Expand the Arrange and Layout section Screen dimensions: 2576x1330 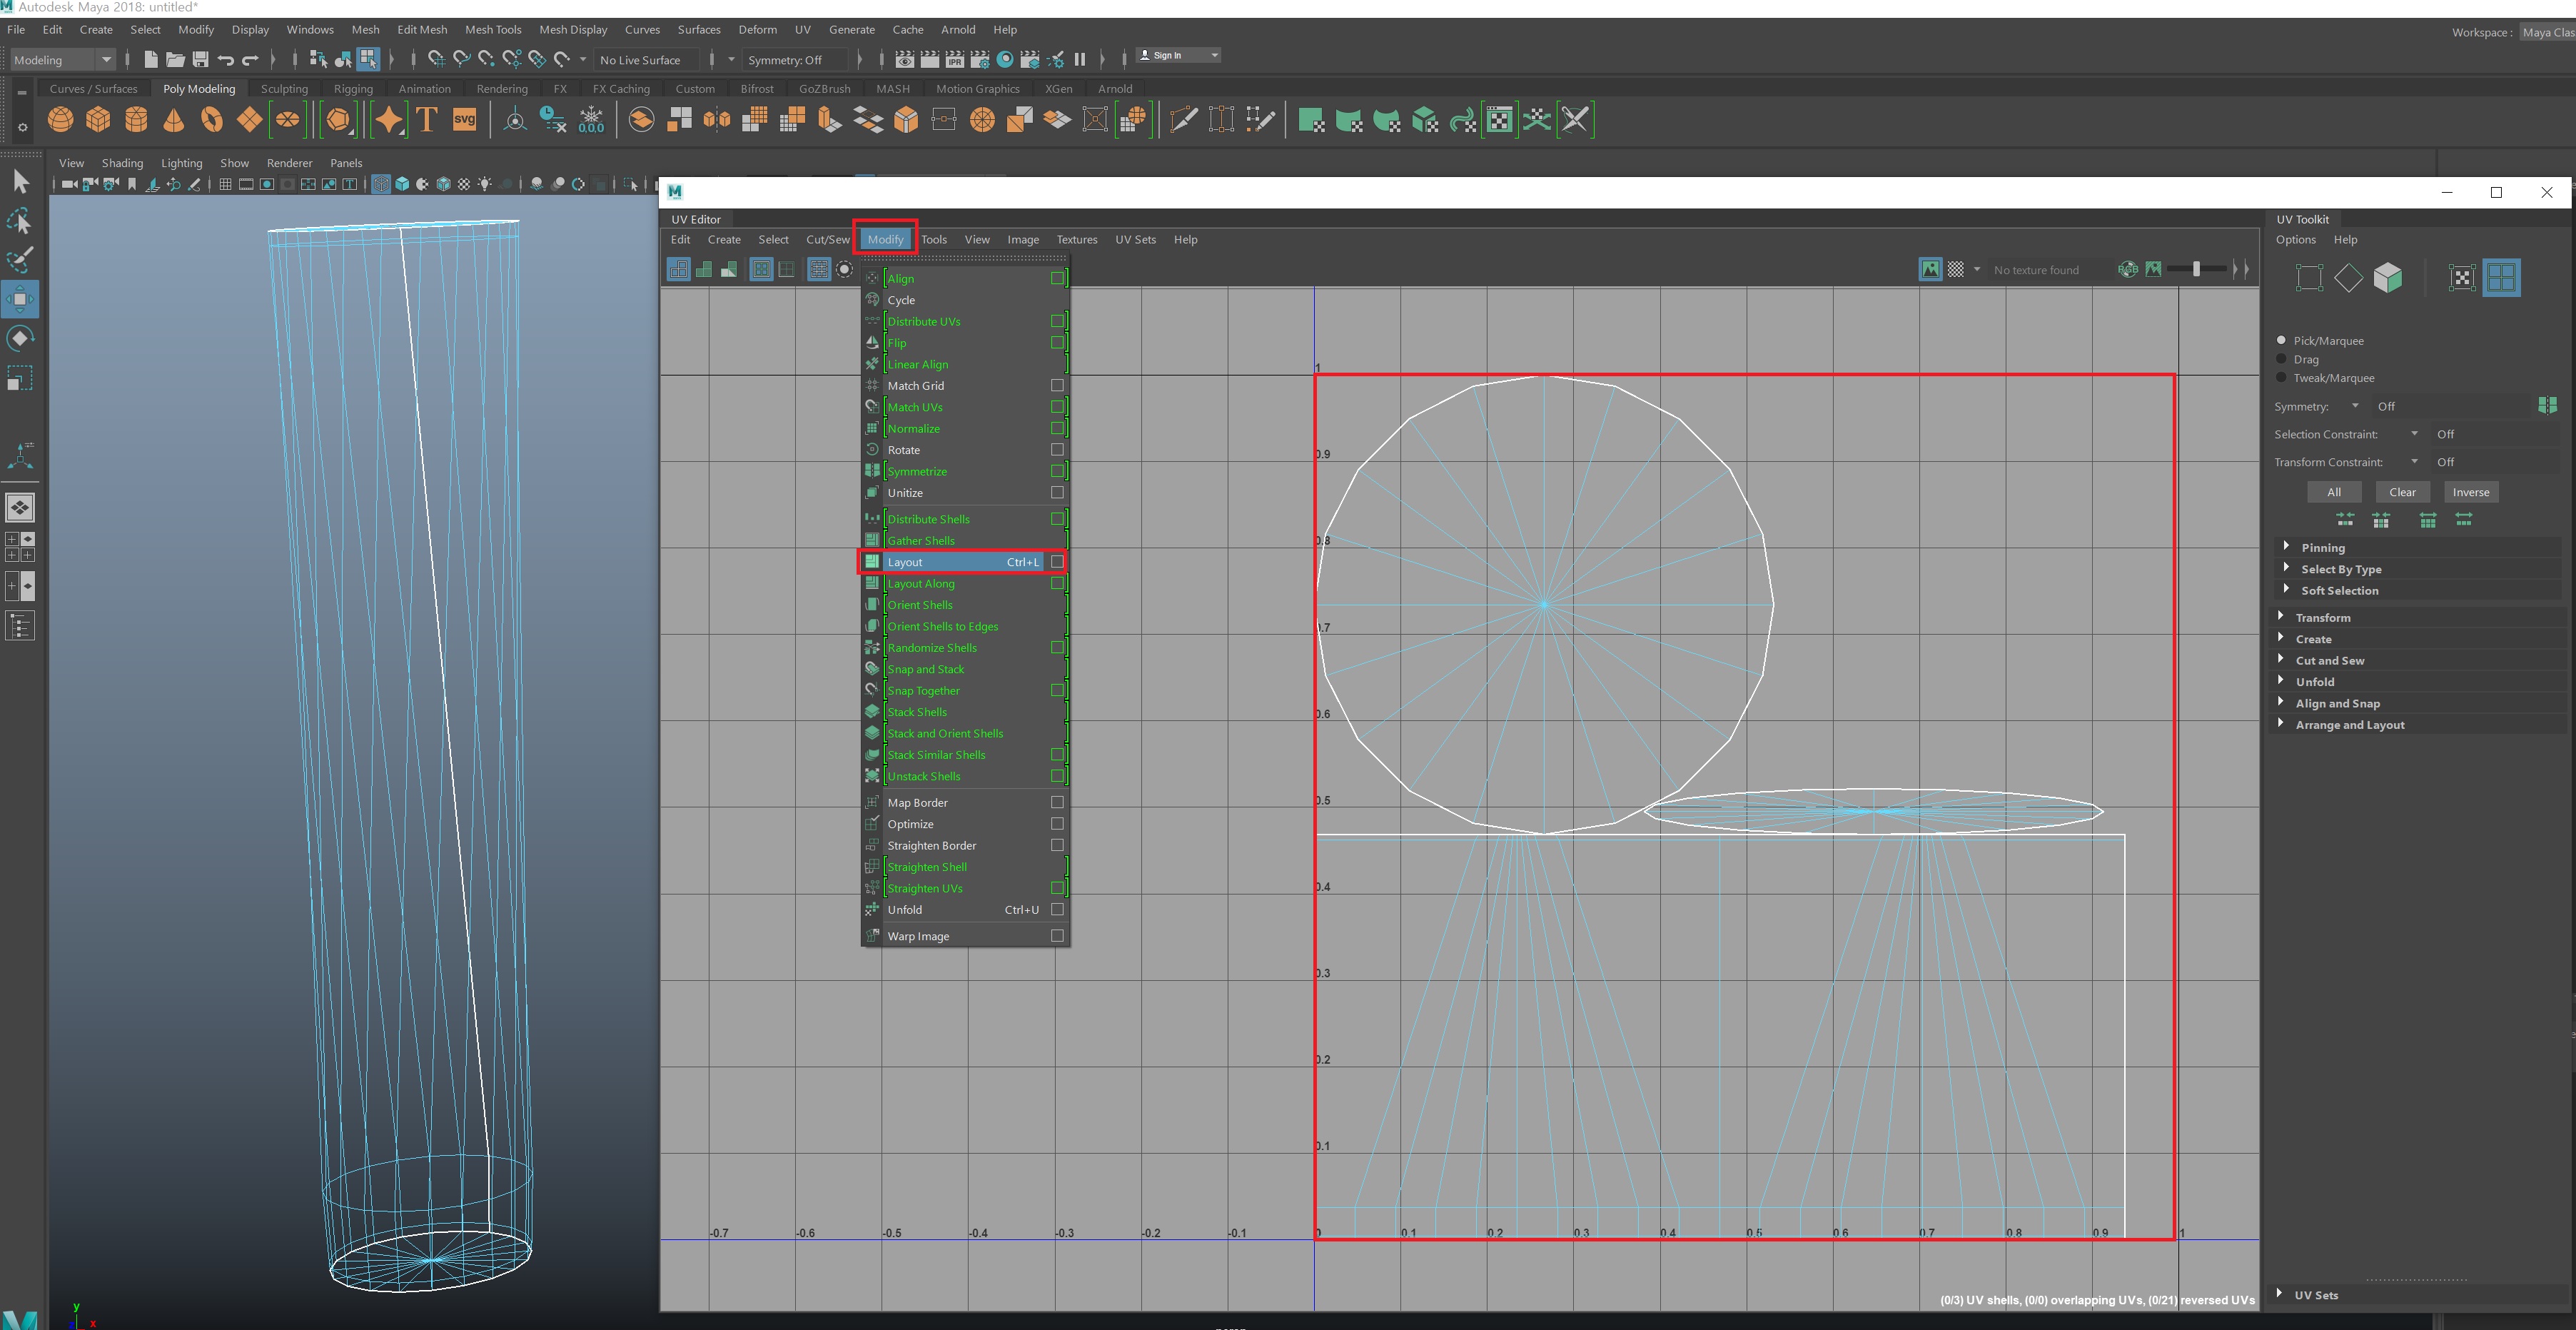(2349, 725)
